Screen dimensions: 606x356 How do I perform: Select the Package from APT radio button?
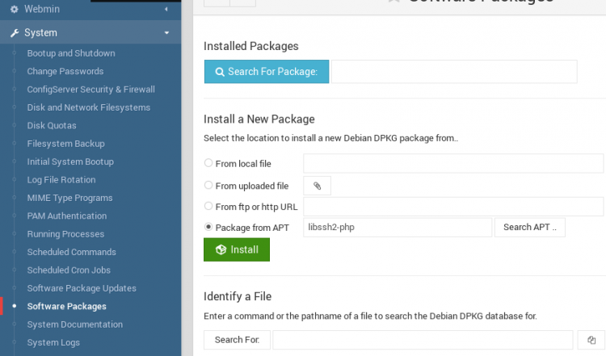[209, 228]
